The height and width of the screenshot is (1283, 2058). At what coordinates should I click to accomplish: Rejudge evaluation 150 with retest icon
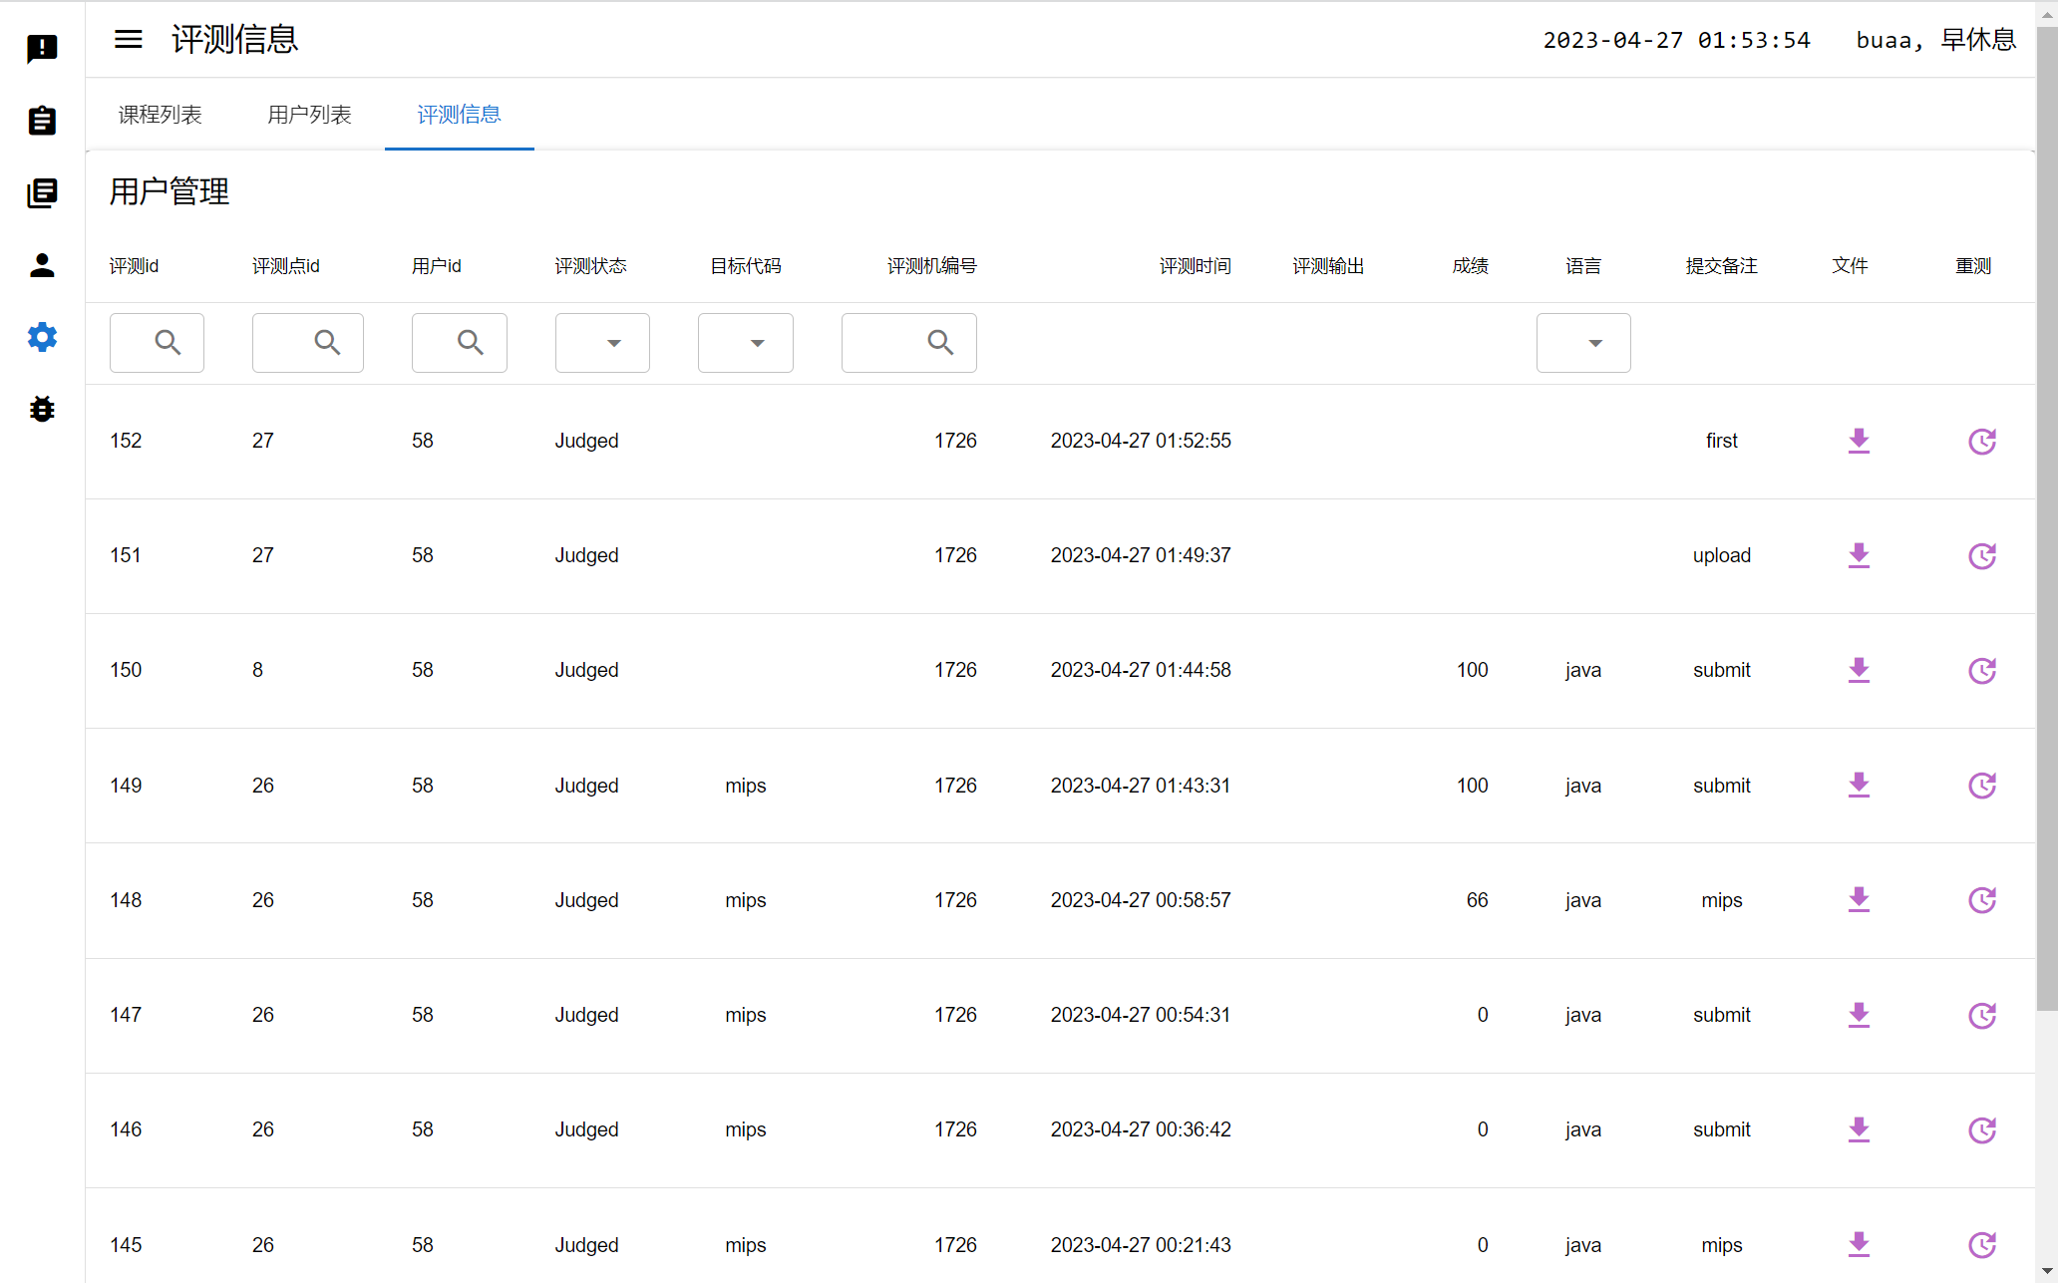pos(1981,671)
